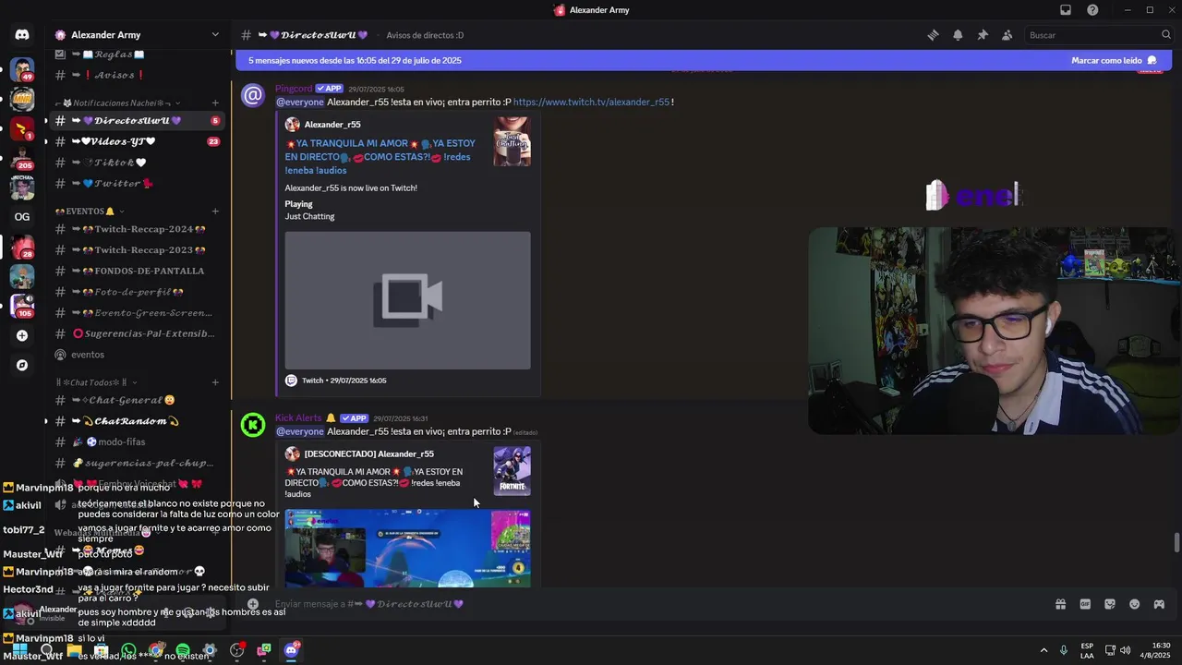This screenshot has width=1182, height=665.
Task: Open Discover servers compass icon
Action: (x=22, y=365)
